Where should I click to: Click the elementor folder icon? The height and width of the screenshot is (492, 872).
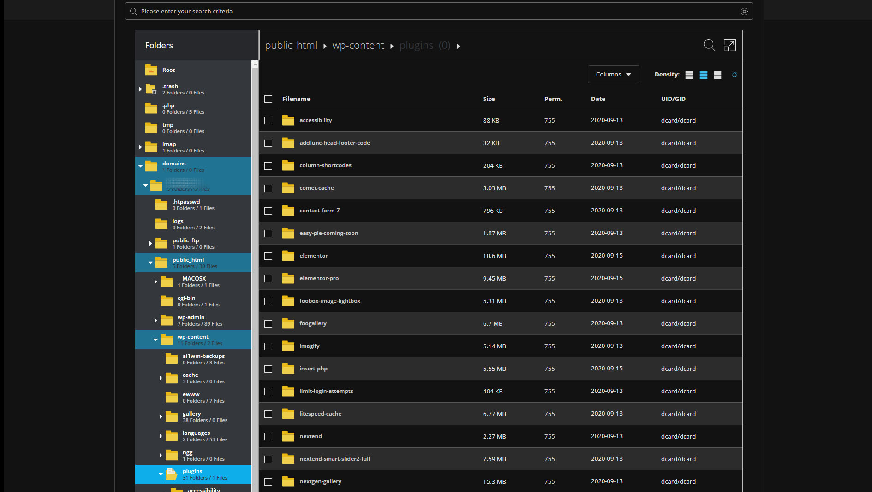pos(288,256)
